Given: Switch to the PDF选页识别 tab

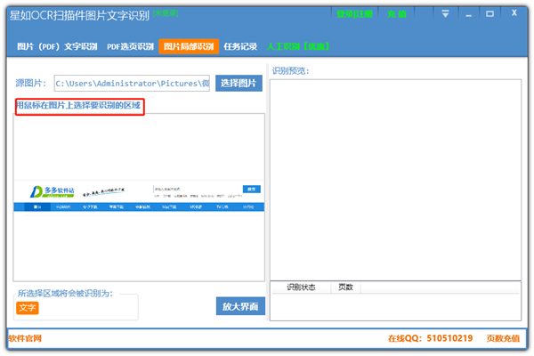Looking at the screenshot, I should [130, 46].
